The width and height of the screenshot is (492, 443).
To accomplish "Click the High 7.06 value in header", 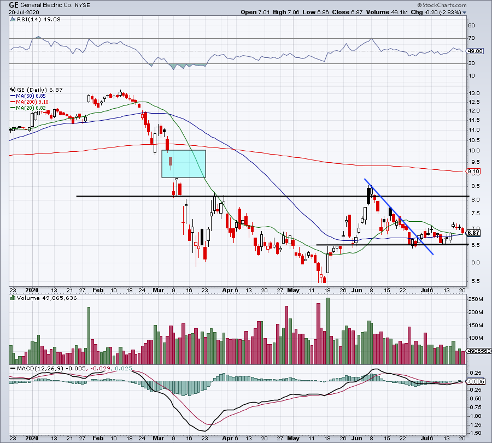I will pos(286,12).
